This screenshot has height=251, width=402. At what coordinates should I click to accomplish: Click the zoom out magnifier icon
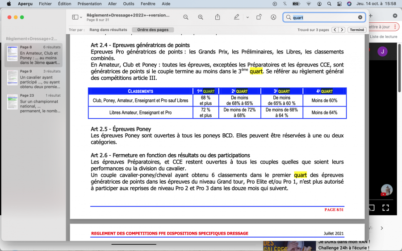pos(186,17)
